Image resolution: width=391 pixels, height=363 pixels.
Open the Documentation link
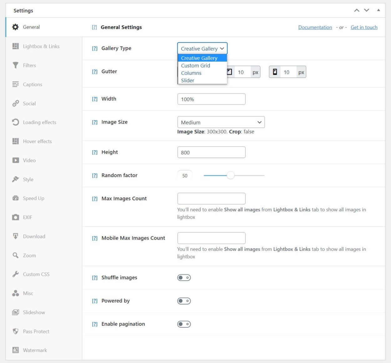point(315,27)
